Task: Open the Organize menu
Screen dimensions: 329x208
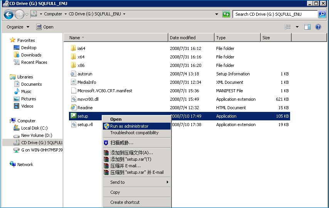Action: [x=18, y=27]
